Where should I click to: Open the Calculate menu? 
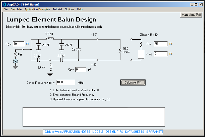[x=16, y=9]
